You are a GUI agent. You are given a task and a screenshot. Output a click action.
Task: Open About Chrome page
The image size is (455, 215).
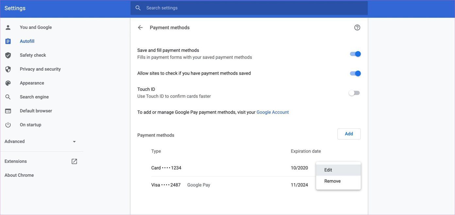coord(19,175)
